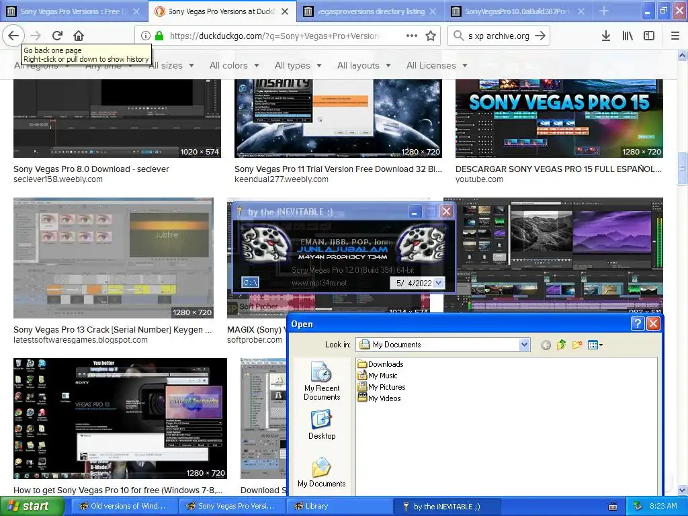Click the Open dialog help button
The height and width of the screenshot is (516, 688).
click(x=637, y=324)
